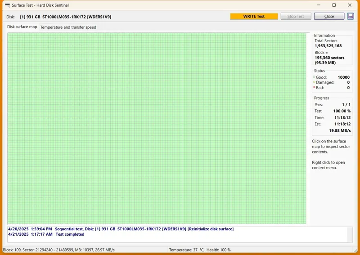Select the 'Test completed' log entry
The image size is (360, 255).
click(x=70, y=234)
